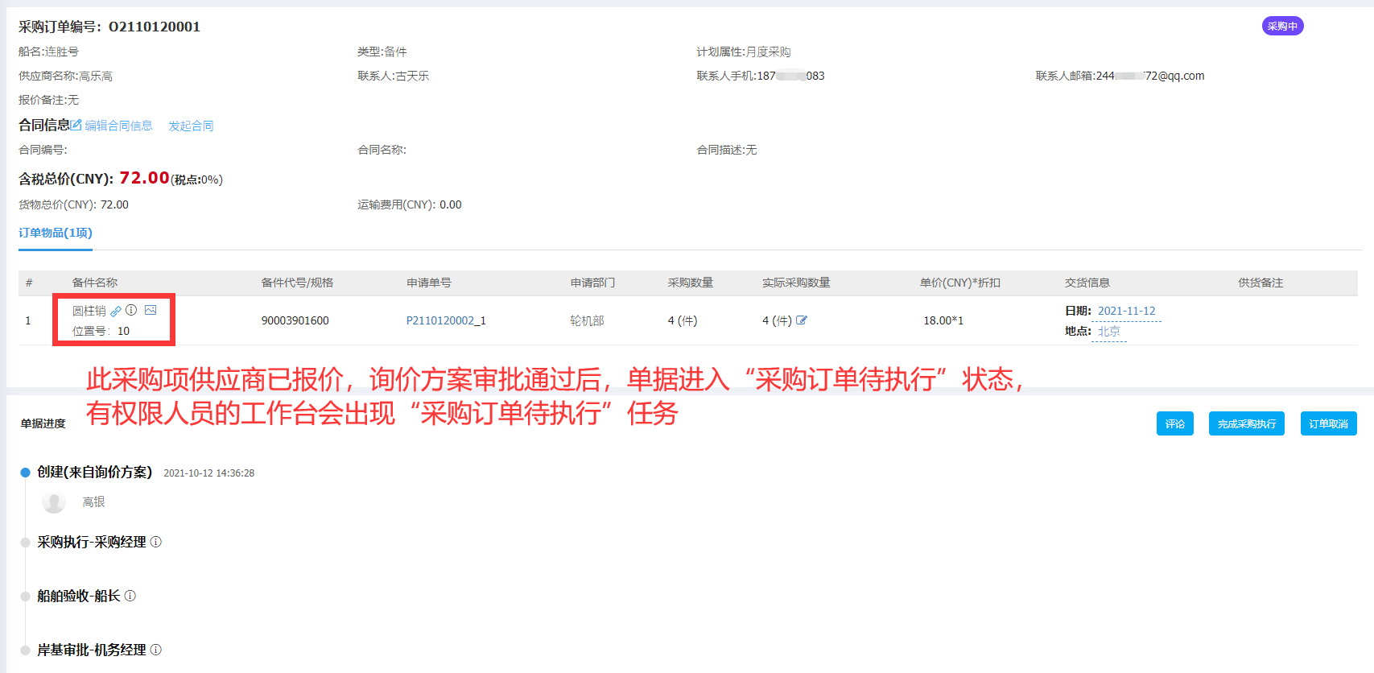1374x673 pixels.
Task: Edit actual purchase quantity 4 (件)
Action: point(802,320)
